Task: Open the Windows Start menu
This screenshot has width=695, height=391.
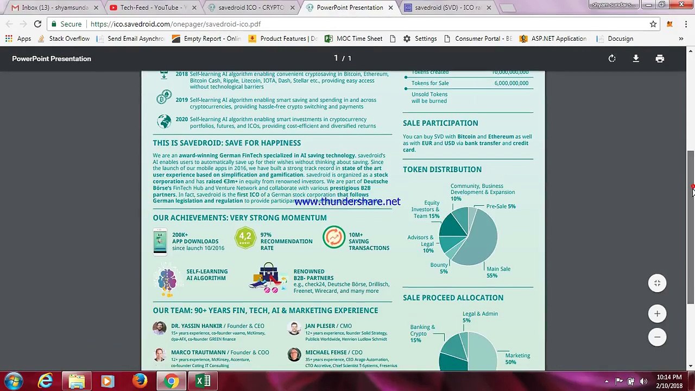Action: click(x=13, y=381)
